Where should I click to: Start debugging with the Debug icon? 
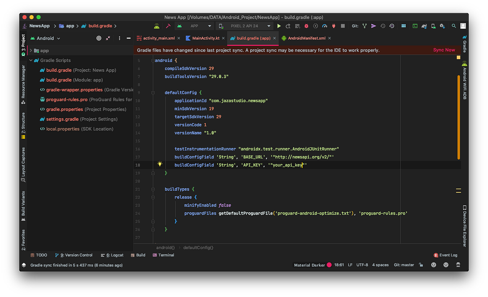point(306,26)
